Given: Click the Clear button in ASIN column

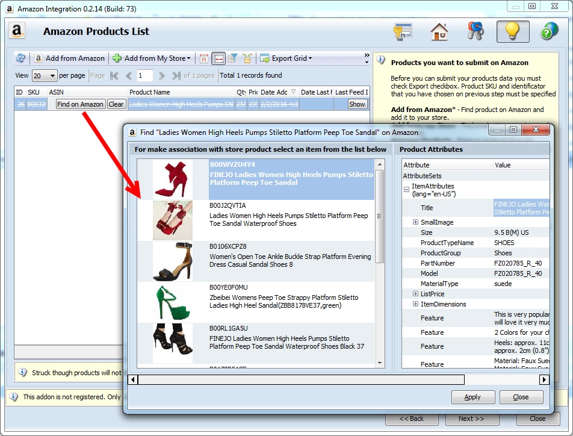Looking at the screenshot, I should tap(116, 104).
